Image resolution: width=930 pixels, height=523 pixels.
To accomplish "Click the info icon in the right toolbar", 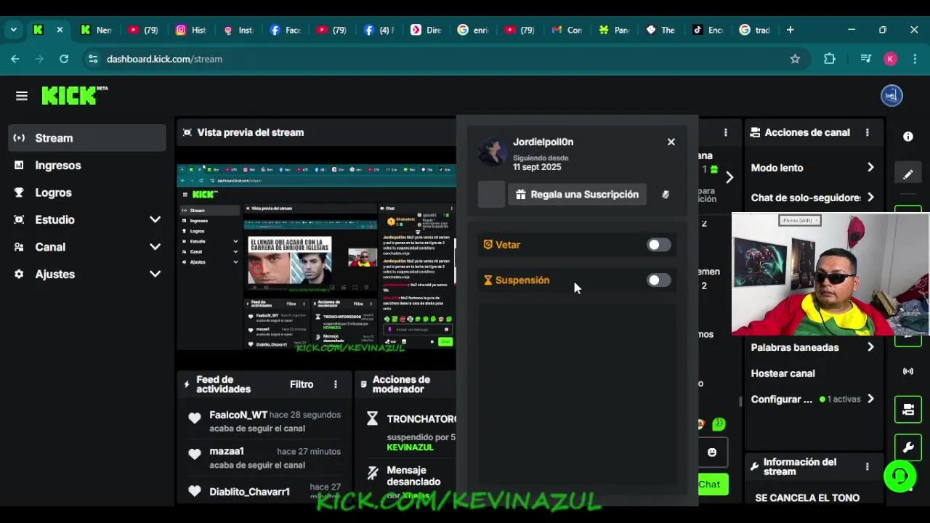I will coord(908,137).
